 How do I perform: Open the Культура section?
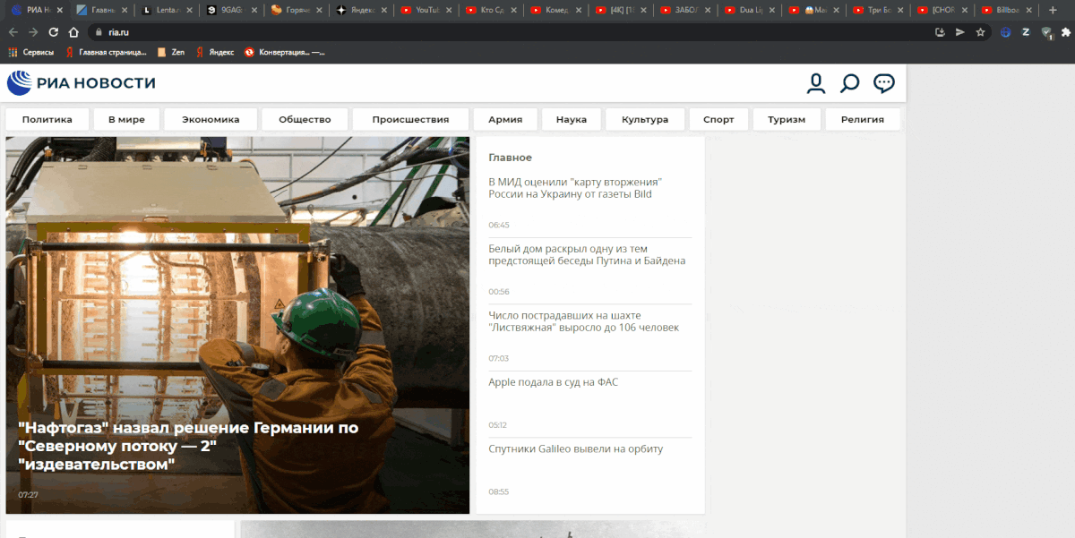click(x=645, y=119)
